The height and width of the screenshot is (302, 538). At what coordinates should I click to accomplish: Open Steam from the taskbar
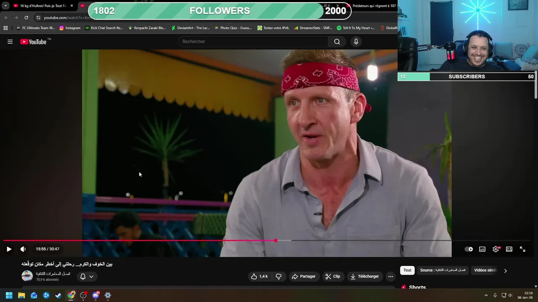58,295
